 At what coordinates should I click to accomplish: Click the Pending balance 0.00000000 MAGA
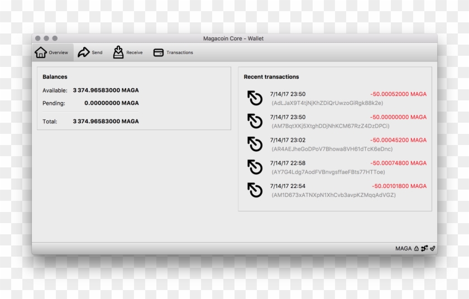click(x=112, y=103)
